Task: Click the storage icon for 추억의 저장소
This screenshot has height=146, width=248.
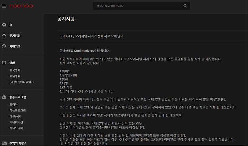Action: tap(4, 143)
